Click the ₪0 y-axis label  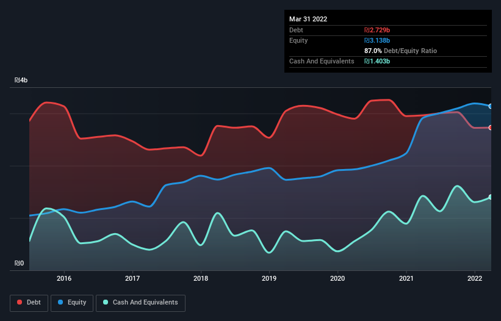coord(19,263)
